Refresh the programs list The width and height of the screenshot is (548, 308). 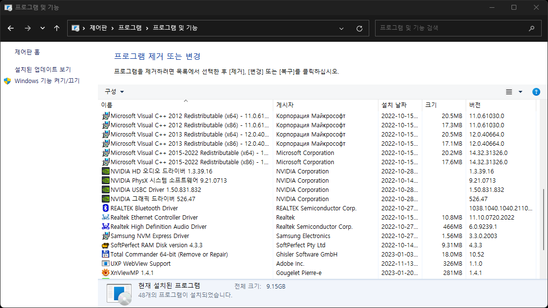(359, 29)
